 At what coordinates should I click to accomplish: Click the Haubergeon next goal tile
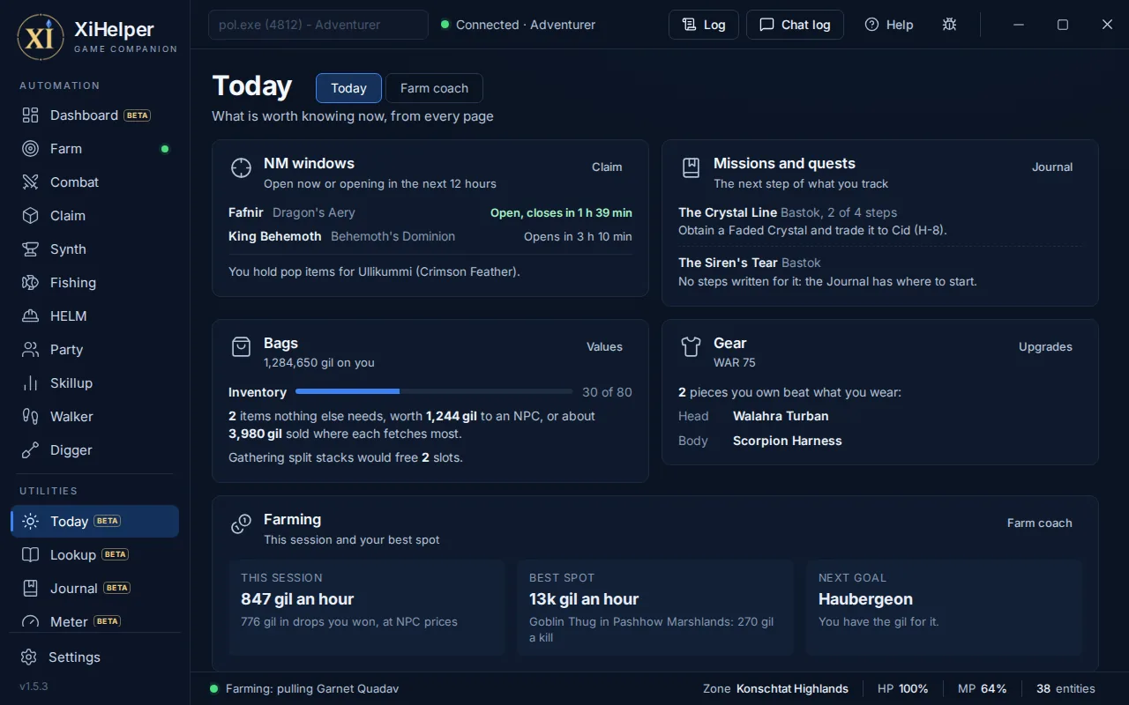coord(944,608)
